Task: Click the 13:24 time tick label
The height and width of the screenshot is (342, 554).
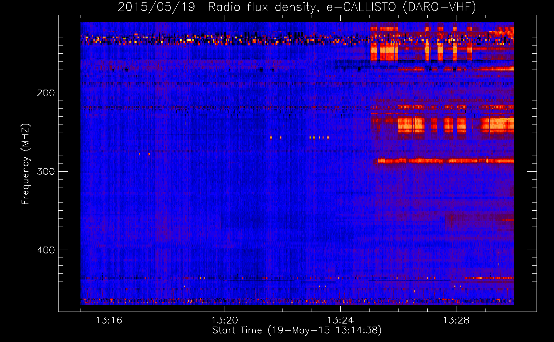Action: pyautogui.click(x=340, y=320)
